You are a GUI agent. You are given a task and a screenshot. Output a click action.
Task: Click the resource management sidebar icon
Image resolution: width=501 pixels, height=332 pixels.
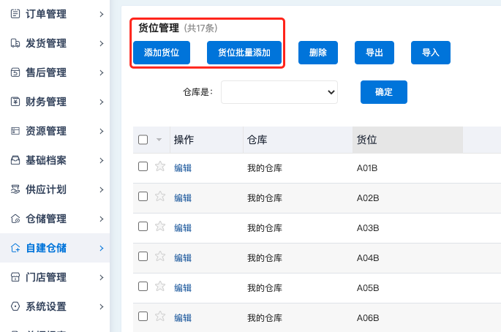[x=15, y=131]
